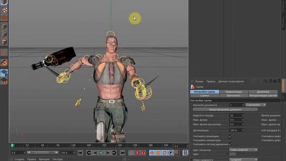Select the Polygons mode cube icon

tap(4, 42)
